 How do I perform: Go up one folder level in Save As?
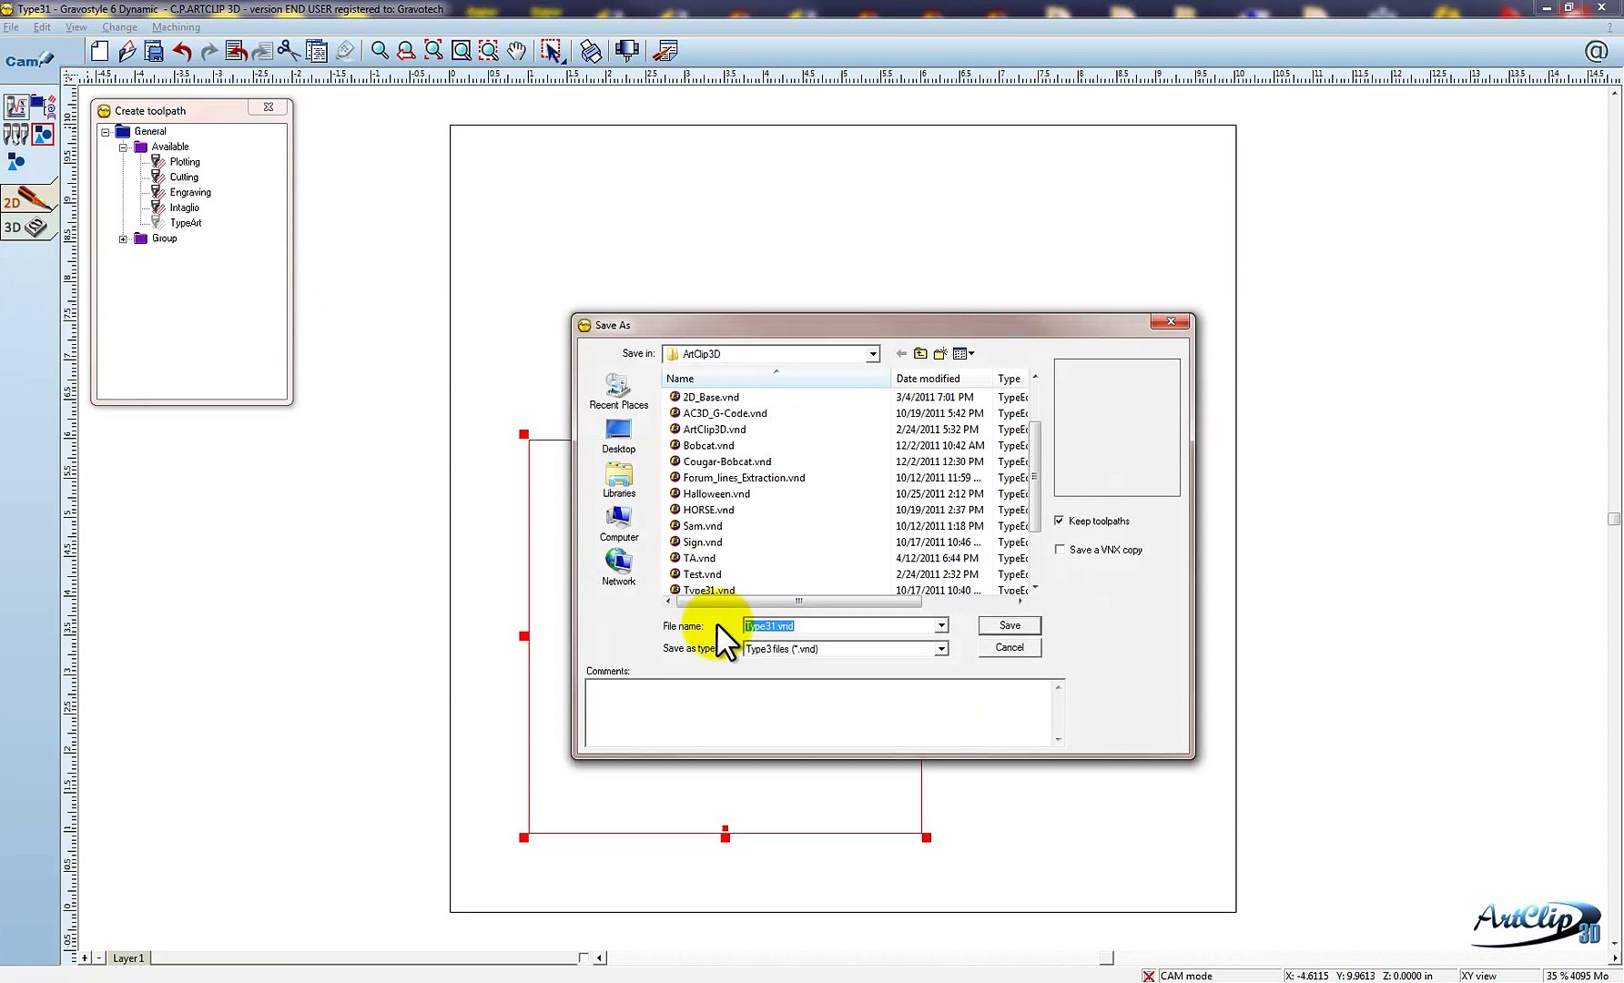tap(920, 354)
